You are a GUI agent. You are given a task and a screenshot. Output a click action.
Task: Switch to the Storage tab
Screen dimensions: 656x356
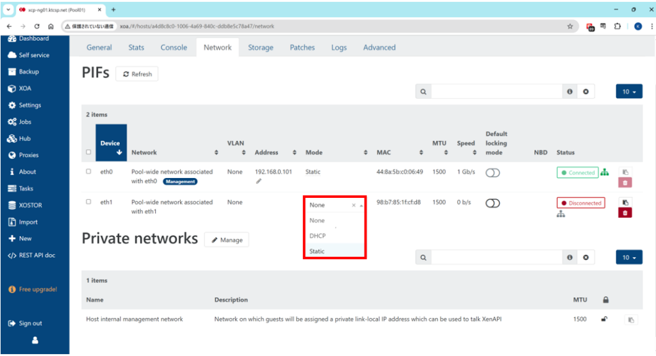pos(260,47)
